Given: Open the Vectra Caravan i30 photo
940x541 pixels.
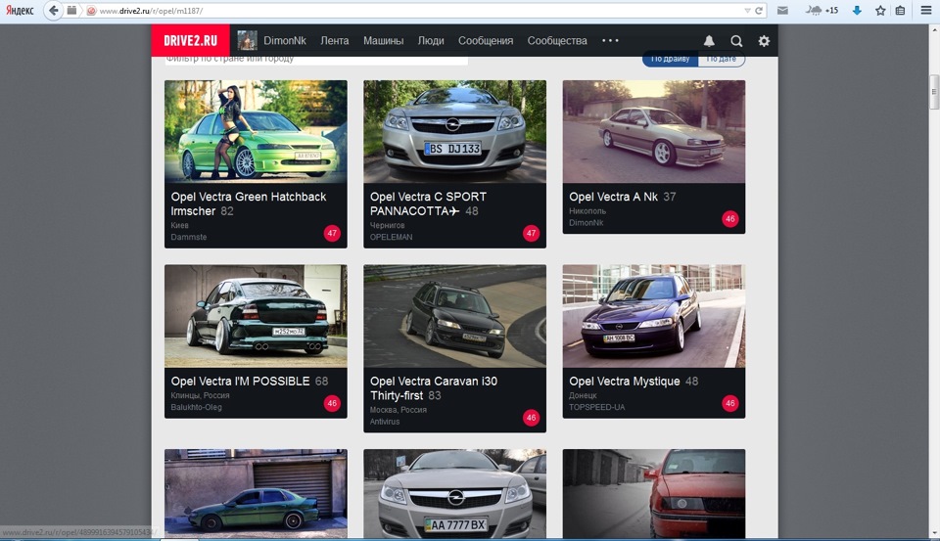Looking at the screenshot, I should 454,316.
